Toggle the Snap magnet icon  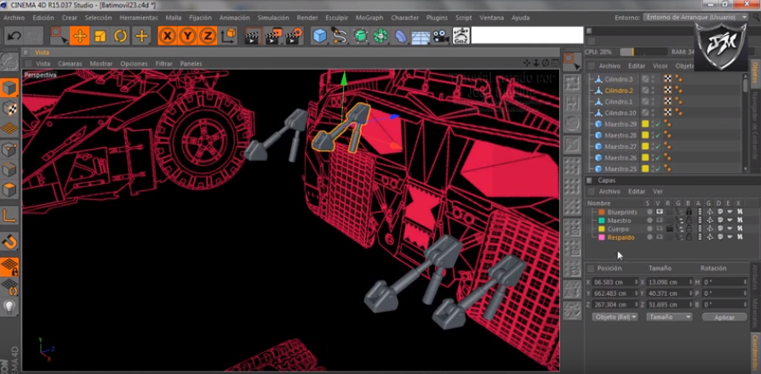pyautogui.click(x=9, y=241)
